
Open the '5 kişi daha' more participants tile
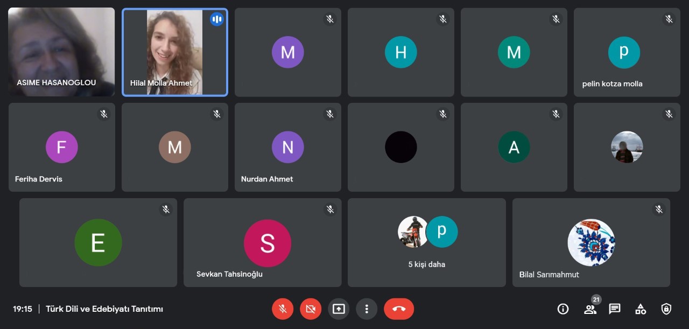(427, 242)
